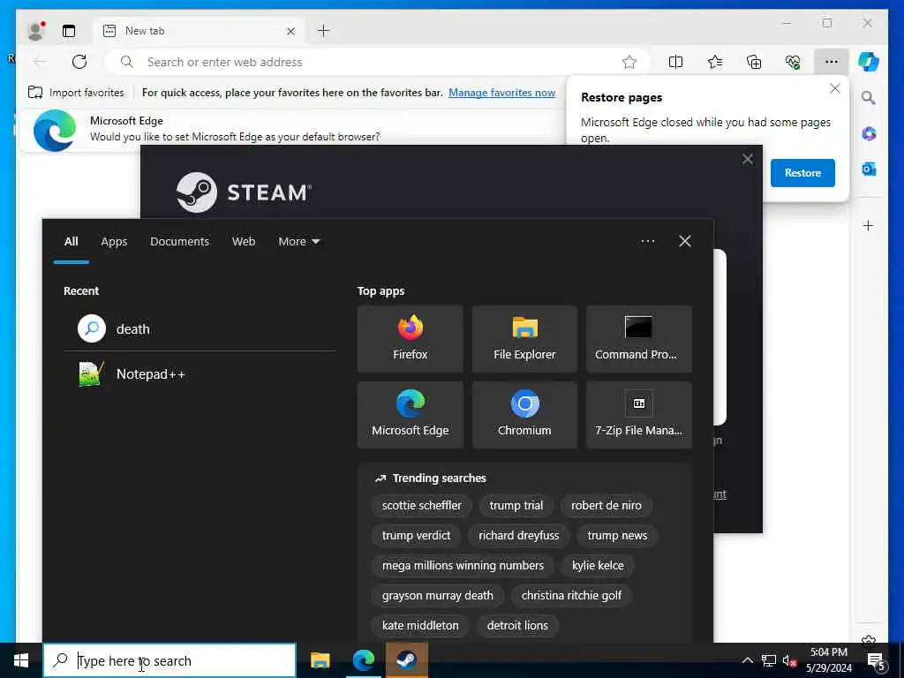Click Restore button in Edge popup
Image resolution: width=904 pixels, height=678 pixels.
click(802, 173)
